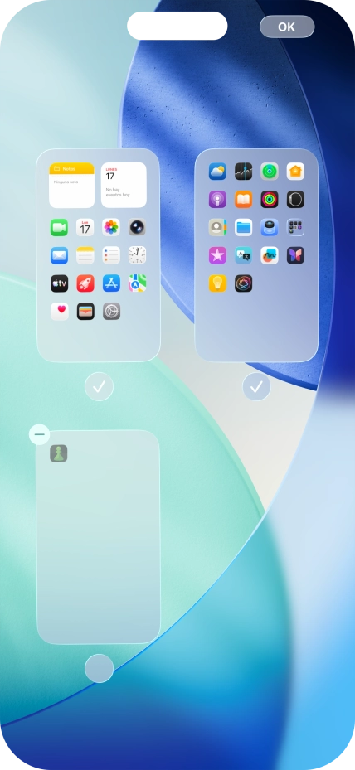This screenshot has width=355, height=770.
Task: Tap the Home app icon
Action: (x=295, y=172)
